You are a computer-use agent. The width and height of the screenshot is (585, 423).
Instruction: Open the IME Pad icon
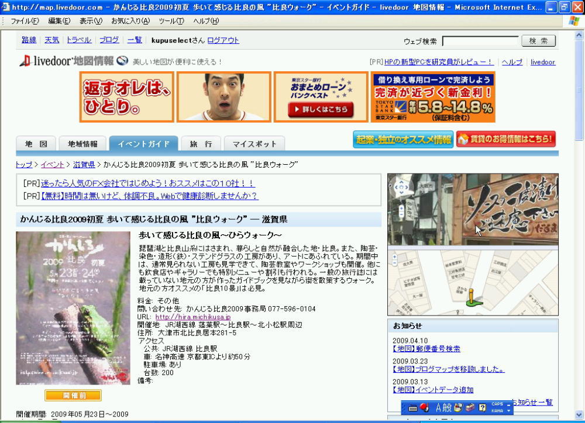[458, 408]
